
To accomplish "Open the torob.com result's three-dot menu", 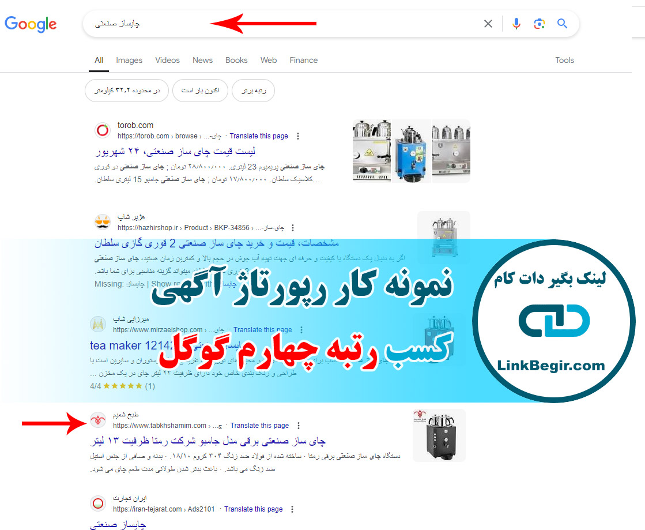I will 298,136.
